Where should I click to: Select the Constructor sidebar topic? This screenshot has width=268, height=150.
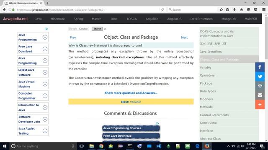click(x=209, y=123)
